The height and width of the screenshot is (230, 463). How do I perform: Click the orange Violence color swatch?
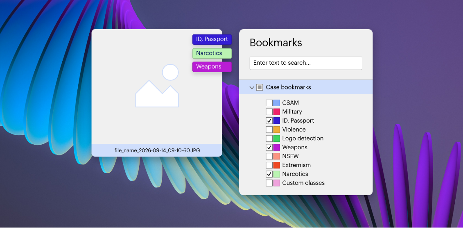coord(277,130)
